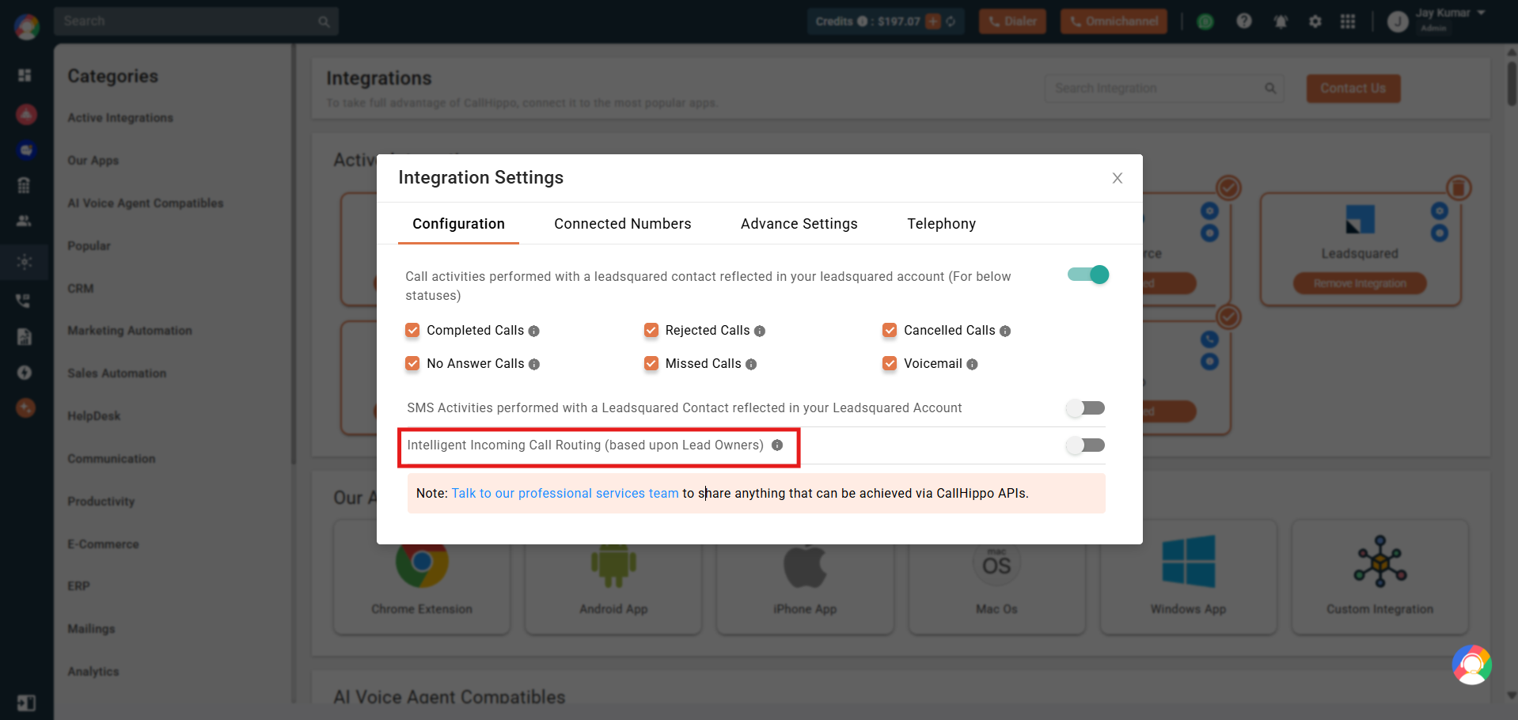Uncheck the Completed Calls checkbox
Screen dimensions: 1518x720
point(412,330)
